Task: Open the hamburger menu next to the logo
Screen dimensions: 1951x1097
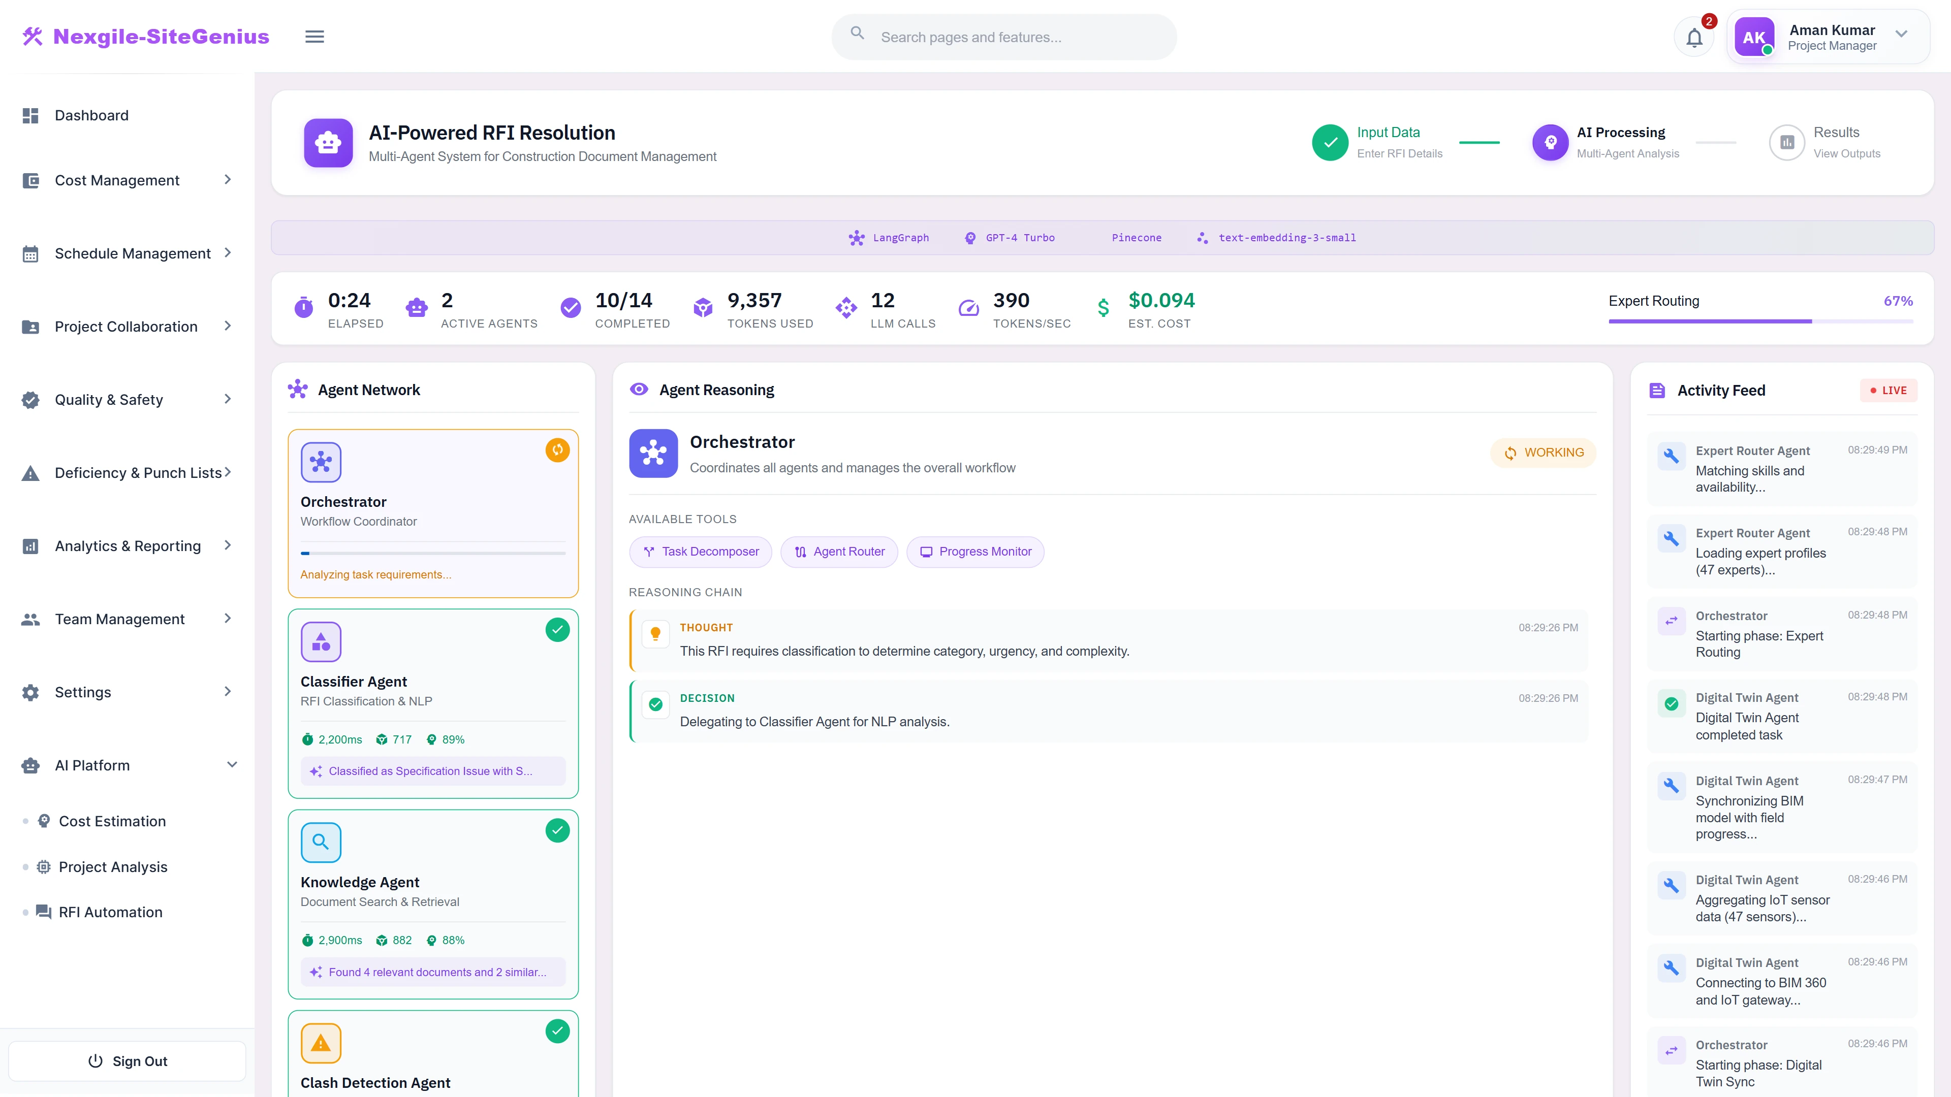Action: coord(314,36)
